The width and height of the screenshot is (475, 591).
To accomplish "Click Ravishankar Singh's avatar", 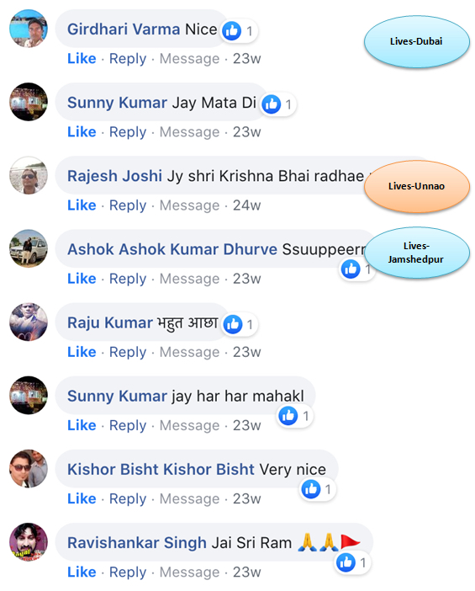I will (29, 542).
